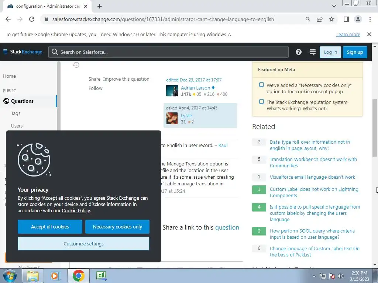
Task: Open the volume speaker tray icon
Action: (x=341, y=276)
